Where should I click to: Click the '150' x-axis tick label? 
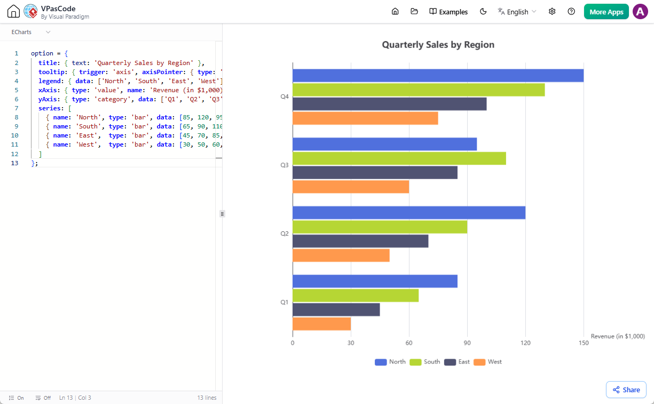(x=584, y=343)
